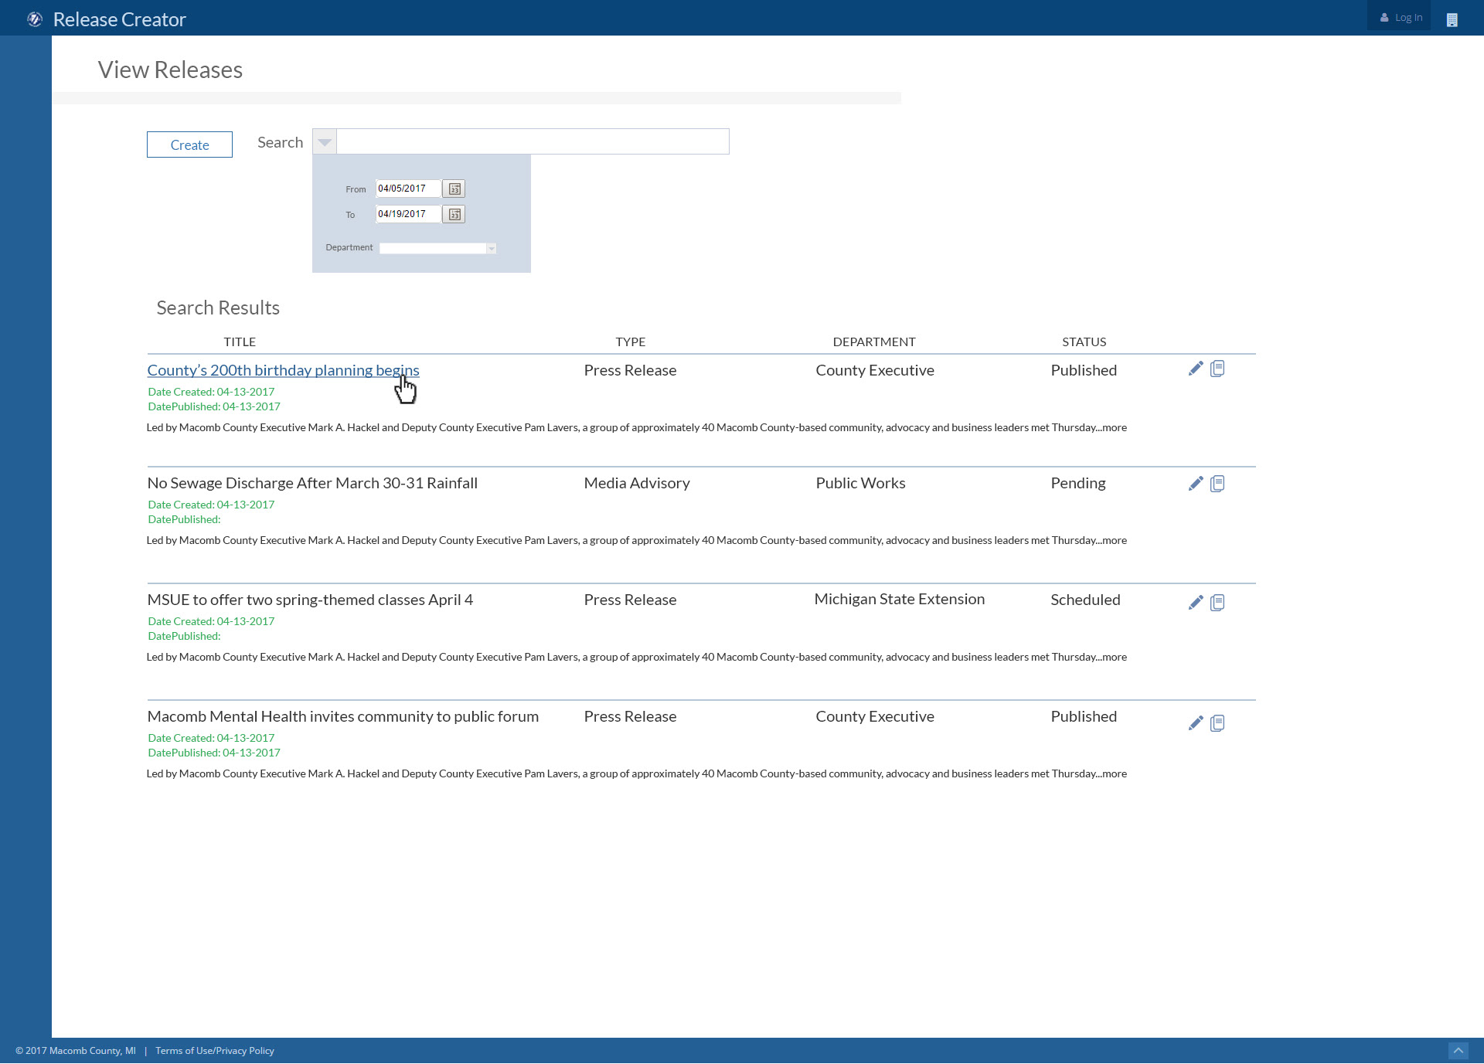The height and width of the screenshot is (1064, 1484).
Task: Collapse the search filter dropdown arrow
Action: [x=325, y=142]
